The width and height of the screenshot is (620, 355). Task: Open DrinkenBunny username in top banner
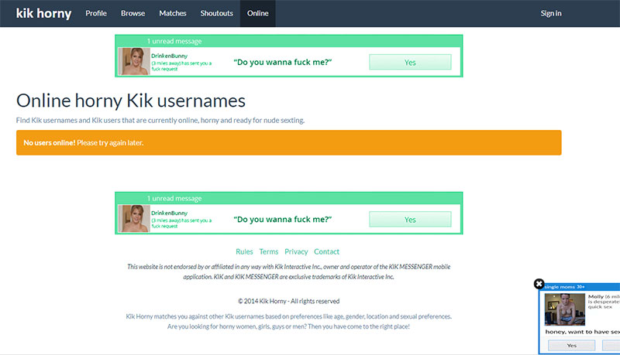(169, 56)
